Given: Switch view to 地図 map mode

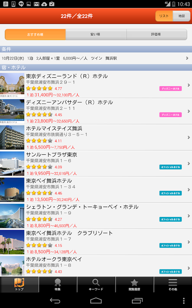Looking at the screenshot, I should coord(182,16).
